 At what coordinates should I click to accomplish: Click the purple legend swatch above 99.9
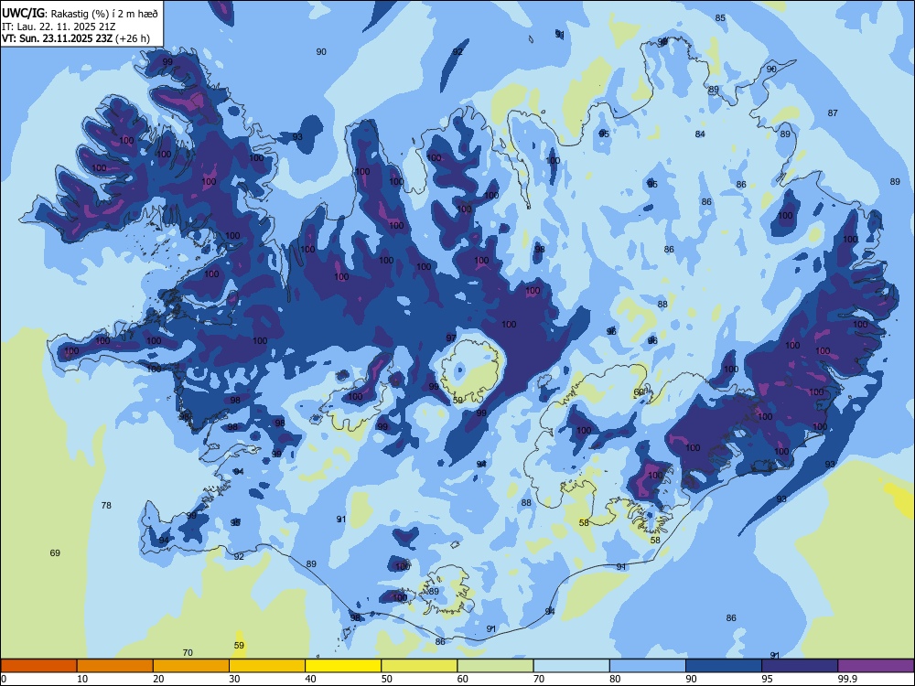pyautogui.click(x=876, y=666)
